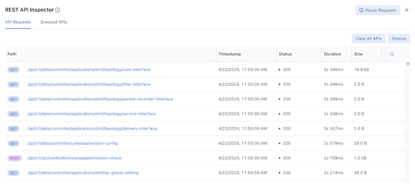415x188 pixels.
Task: Pause incoming API requests
Action: click(378, 11)
